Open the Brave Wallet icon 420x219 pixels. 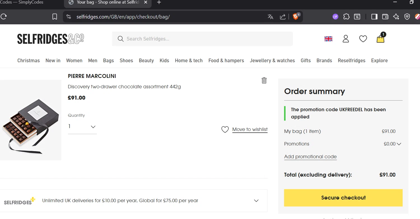tap(385, 17)
